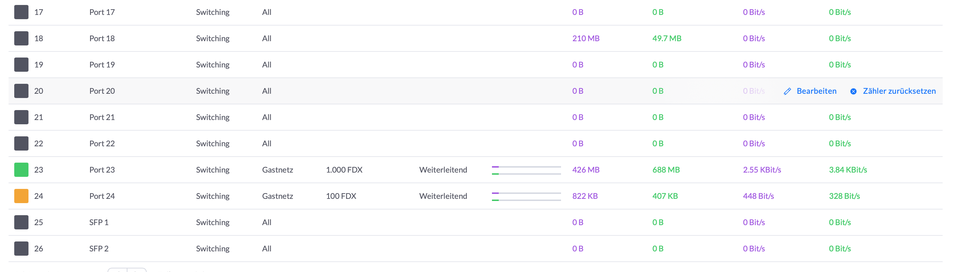This screenshot has height=272, width=964.
Task: Click the gray status square of port 21
Action: tap(21, 117)
